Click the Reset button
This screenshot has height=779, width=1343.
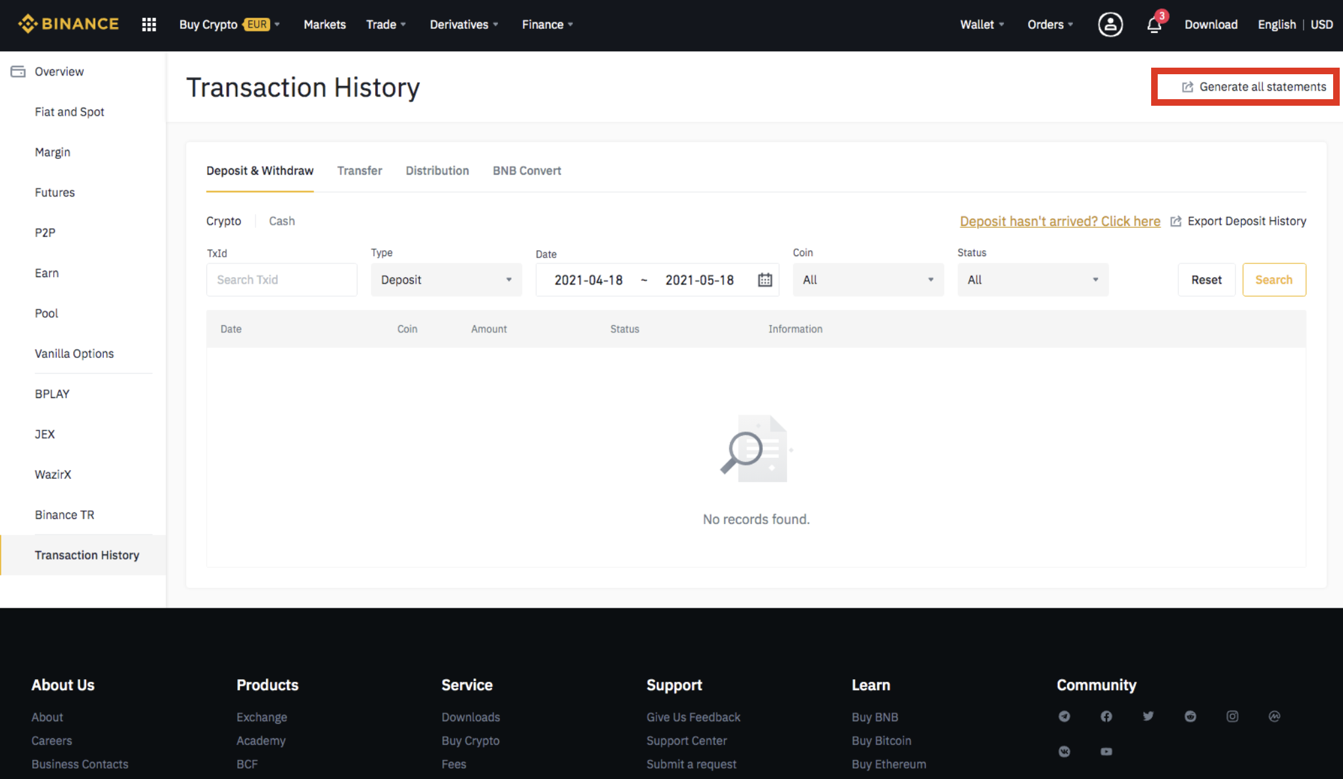click(x=1206, y=280)
